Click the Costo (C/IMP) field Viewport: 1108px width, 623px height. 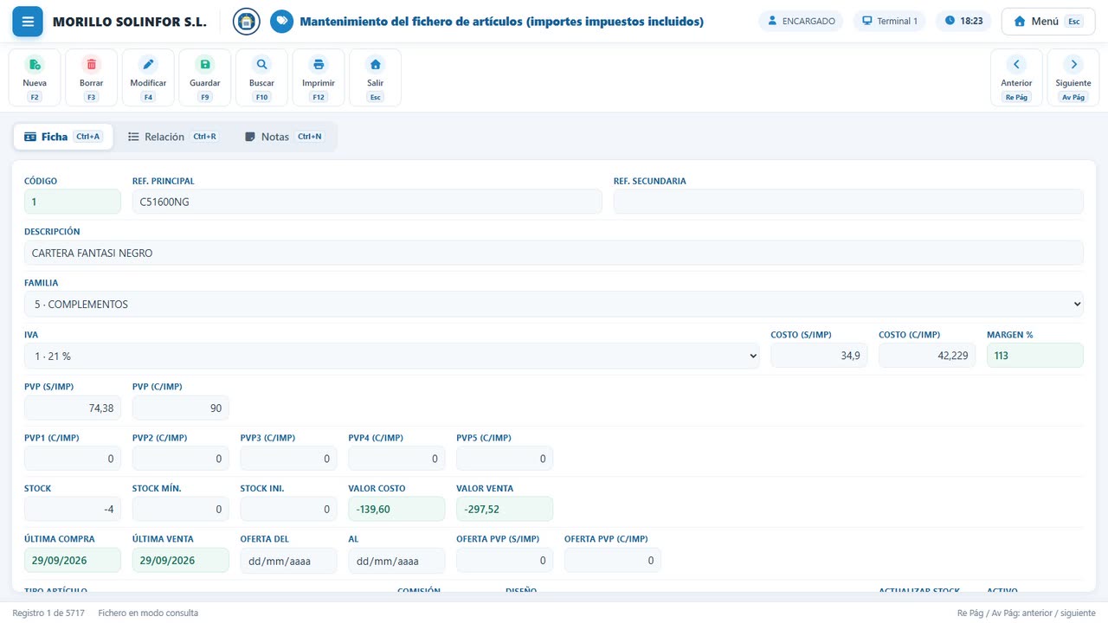pyautogui.click(x=927, y=356)
